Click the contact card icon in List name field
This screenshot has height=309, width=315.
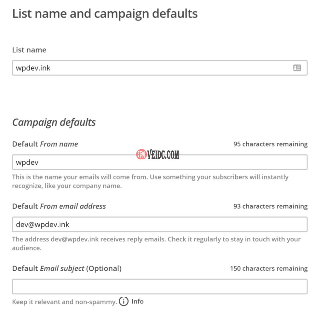[297, 68]
